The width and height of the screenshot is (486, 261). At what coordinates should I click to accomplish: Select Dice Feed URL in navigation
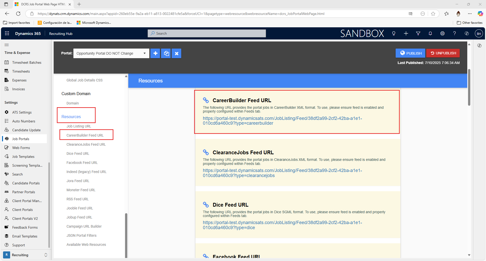click(x=78, y=154)
